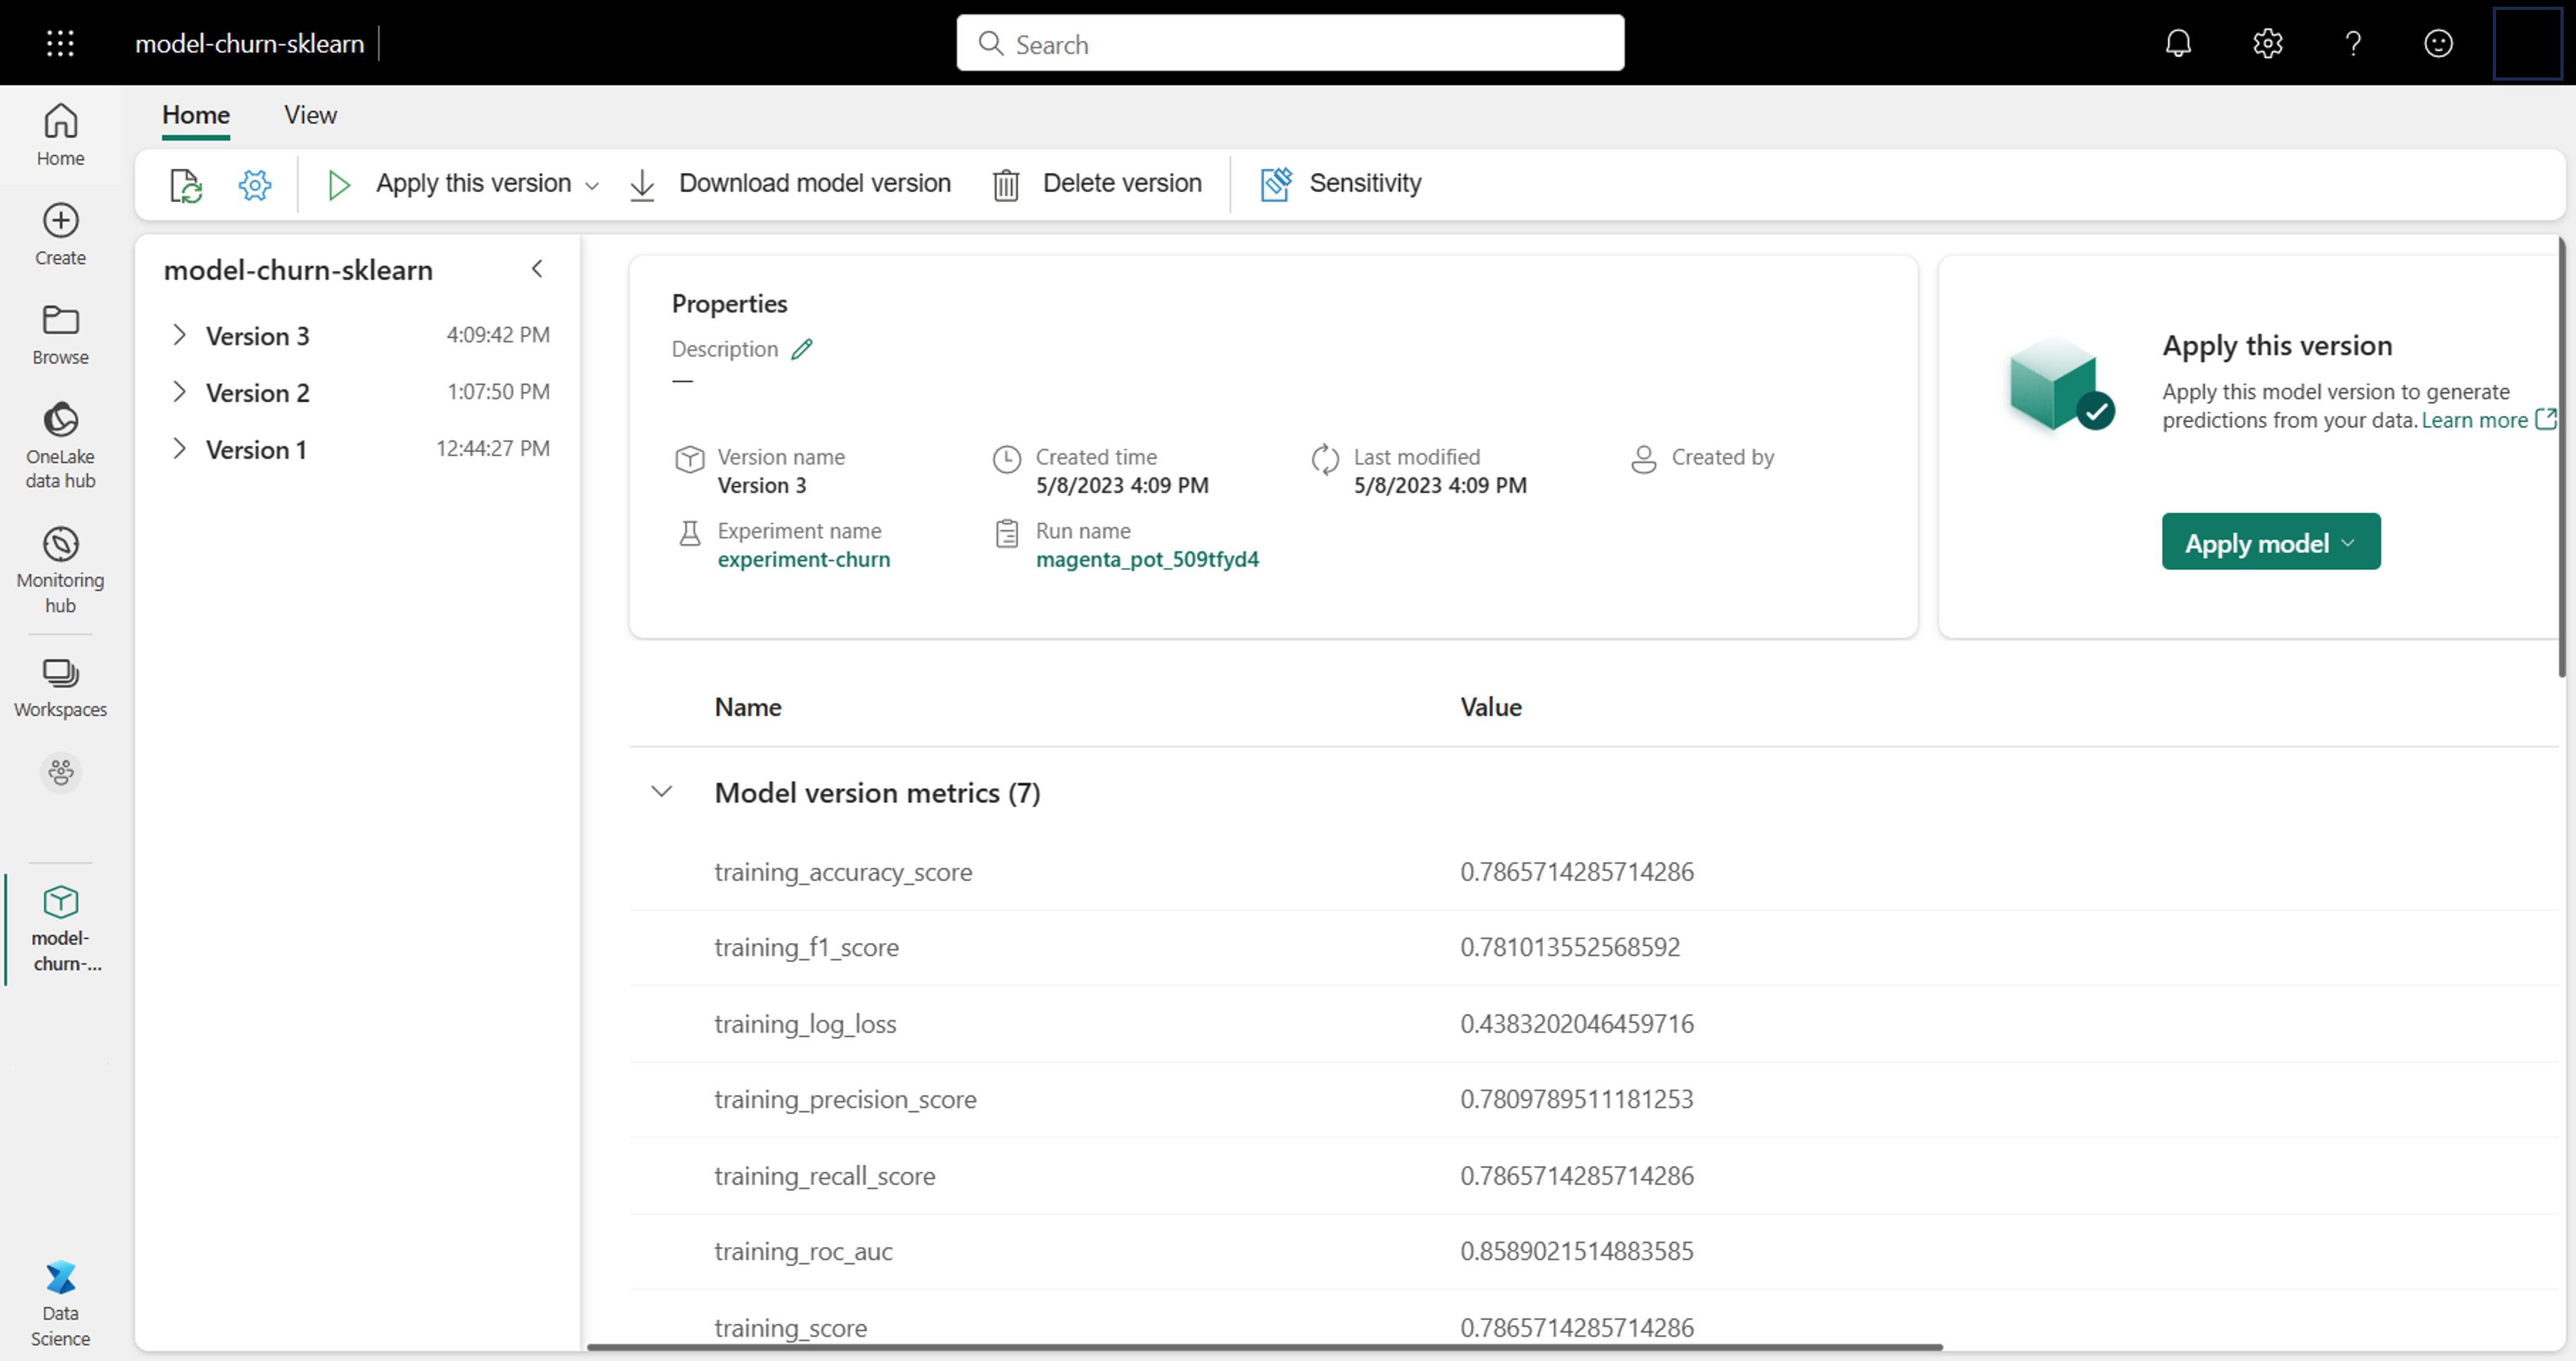Collapse Model version metrics section

[663, 792]
